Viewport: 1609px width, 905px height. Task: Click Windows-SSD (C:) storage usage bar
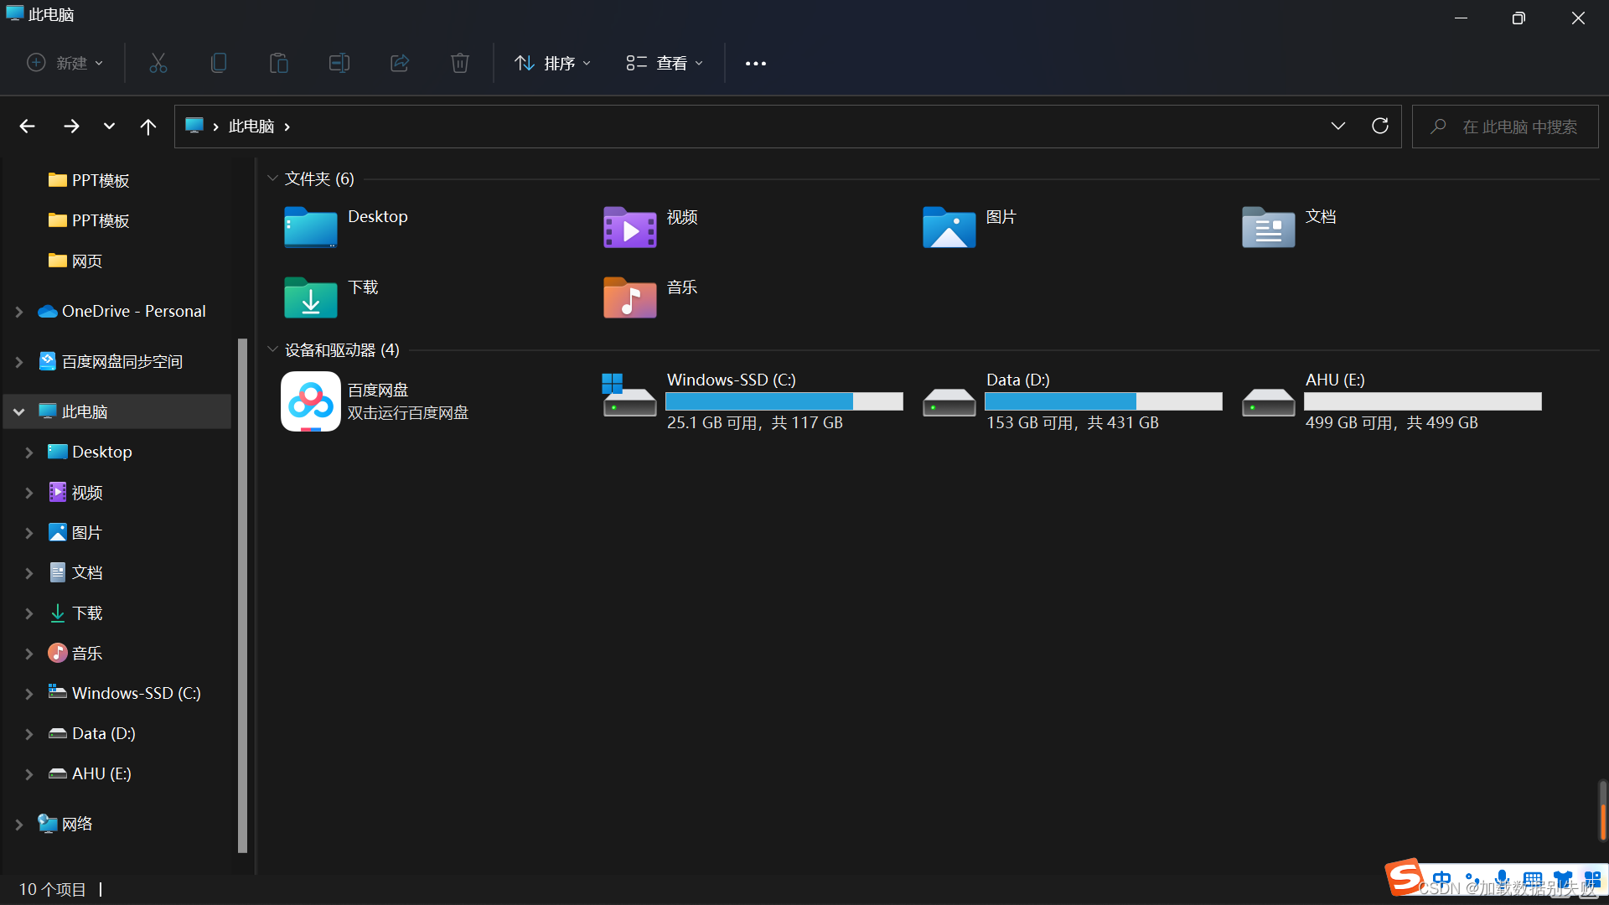(784, 401)
